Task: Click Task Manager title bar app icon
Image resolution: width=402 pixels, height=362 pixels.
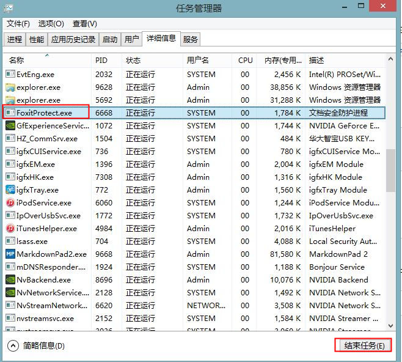Action: click(9, 8)
